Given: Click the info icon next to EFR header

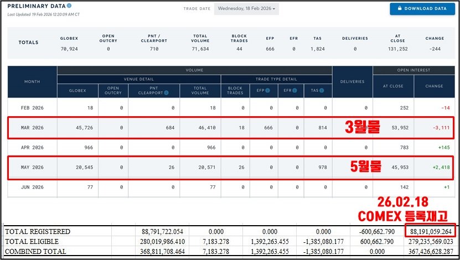Looking at the screenshot, I should (296, 90).
